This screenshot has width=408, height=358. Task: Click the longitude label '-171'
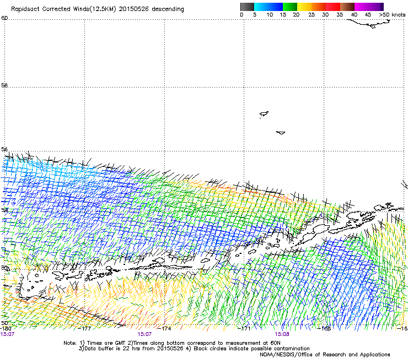pos(244,328)
